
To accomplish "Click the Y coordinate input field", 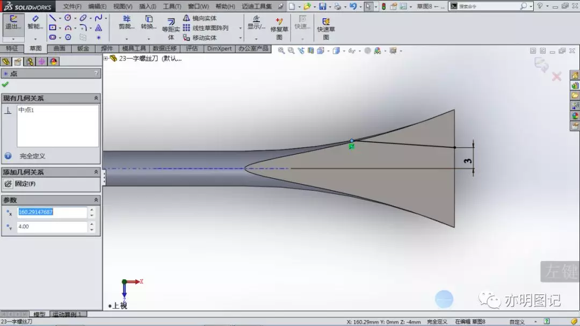I will (x=52, y=227).
